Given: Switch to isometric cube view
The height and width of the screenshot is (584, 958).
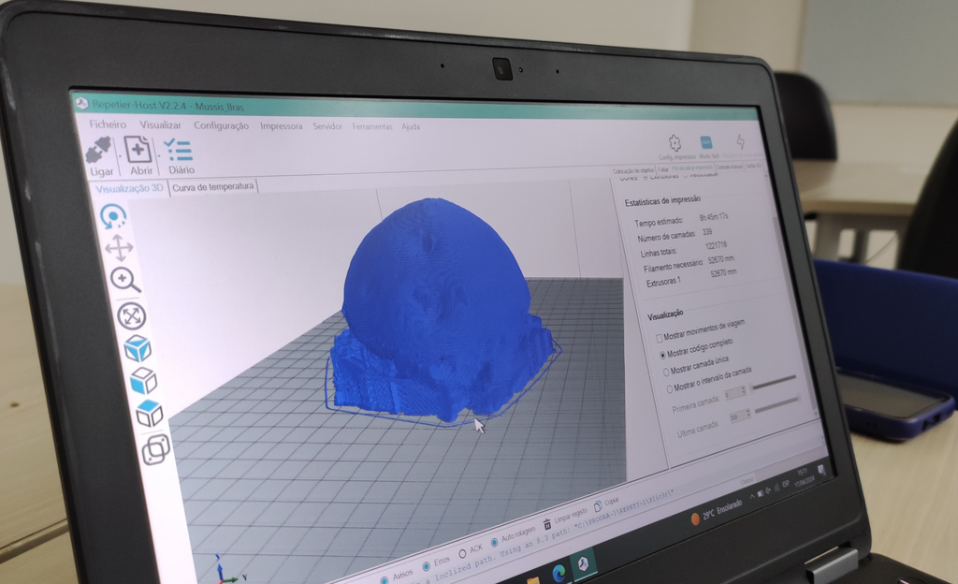Looking at the screenshot, I should point(138,348).
